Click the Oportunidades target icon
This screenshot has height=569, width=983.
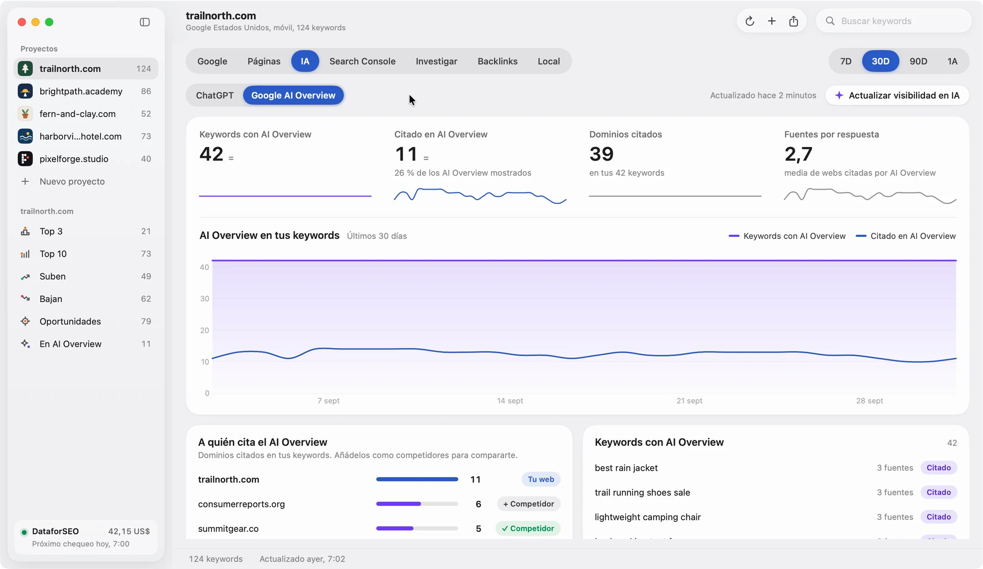click(x=25, y=321)
